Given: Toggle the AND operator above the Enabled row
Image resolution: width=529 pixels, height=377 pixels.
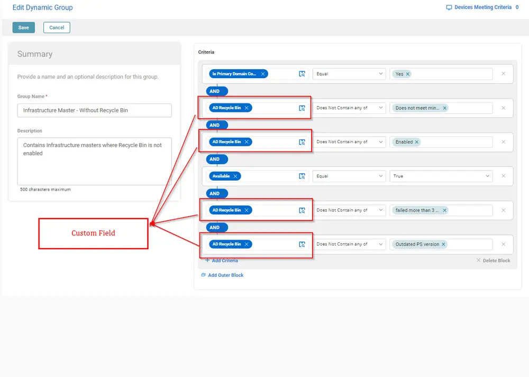Looking at the screenshot, I should tap(217, 125).
